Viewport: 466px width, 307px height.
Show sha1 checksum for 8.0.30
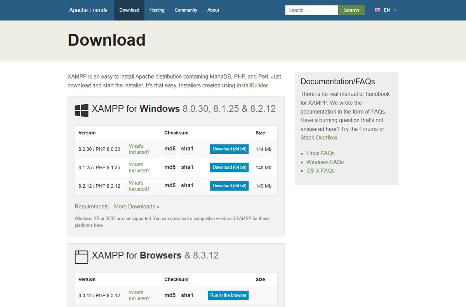pos(187,149)
